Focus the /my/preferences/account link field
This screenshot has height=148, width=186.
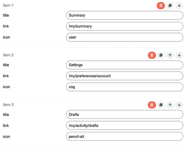[x=124, y=76]
